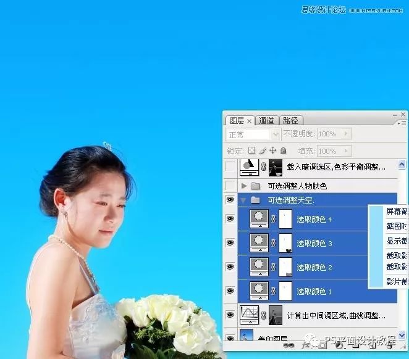
Task: Hide the 选取颜色 1 layer
Action: point(230,291)
